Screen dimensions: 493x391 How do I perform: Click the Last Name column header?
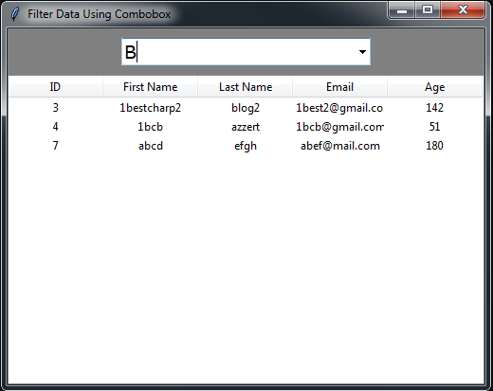[x=246, y=87]
